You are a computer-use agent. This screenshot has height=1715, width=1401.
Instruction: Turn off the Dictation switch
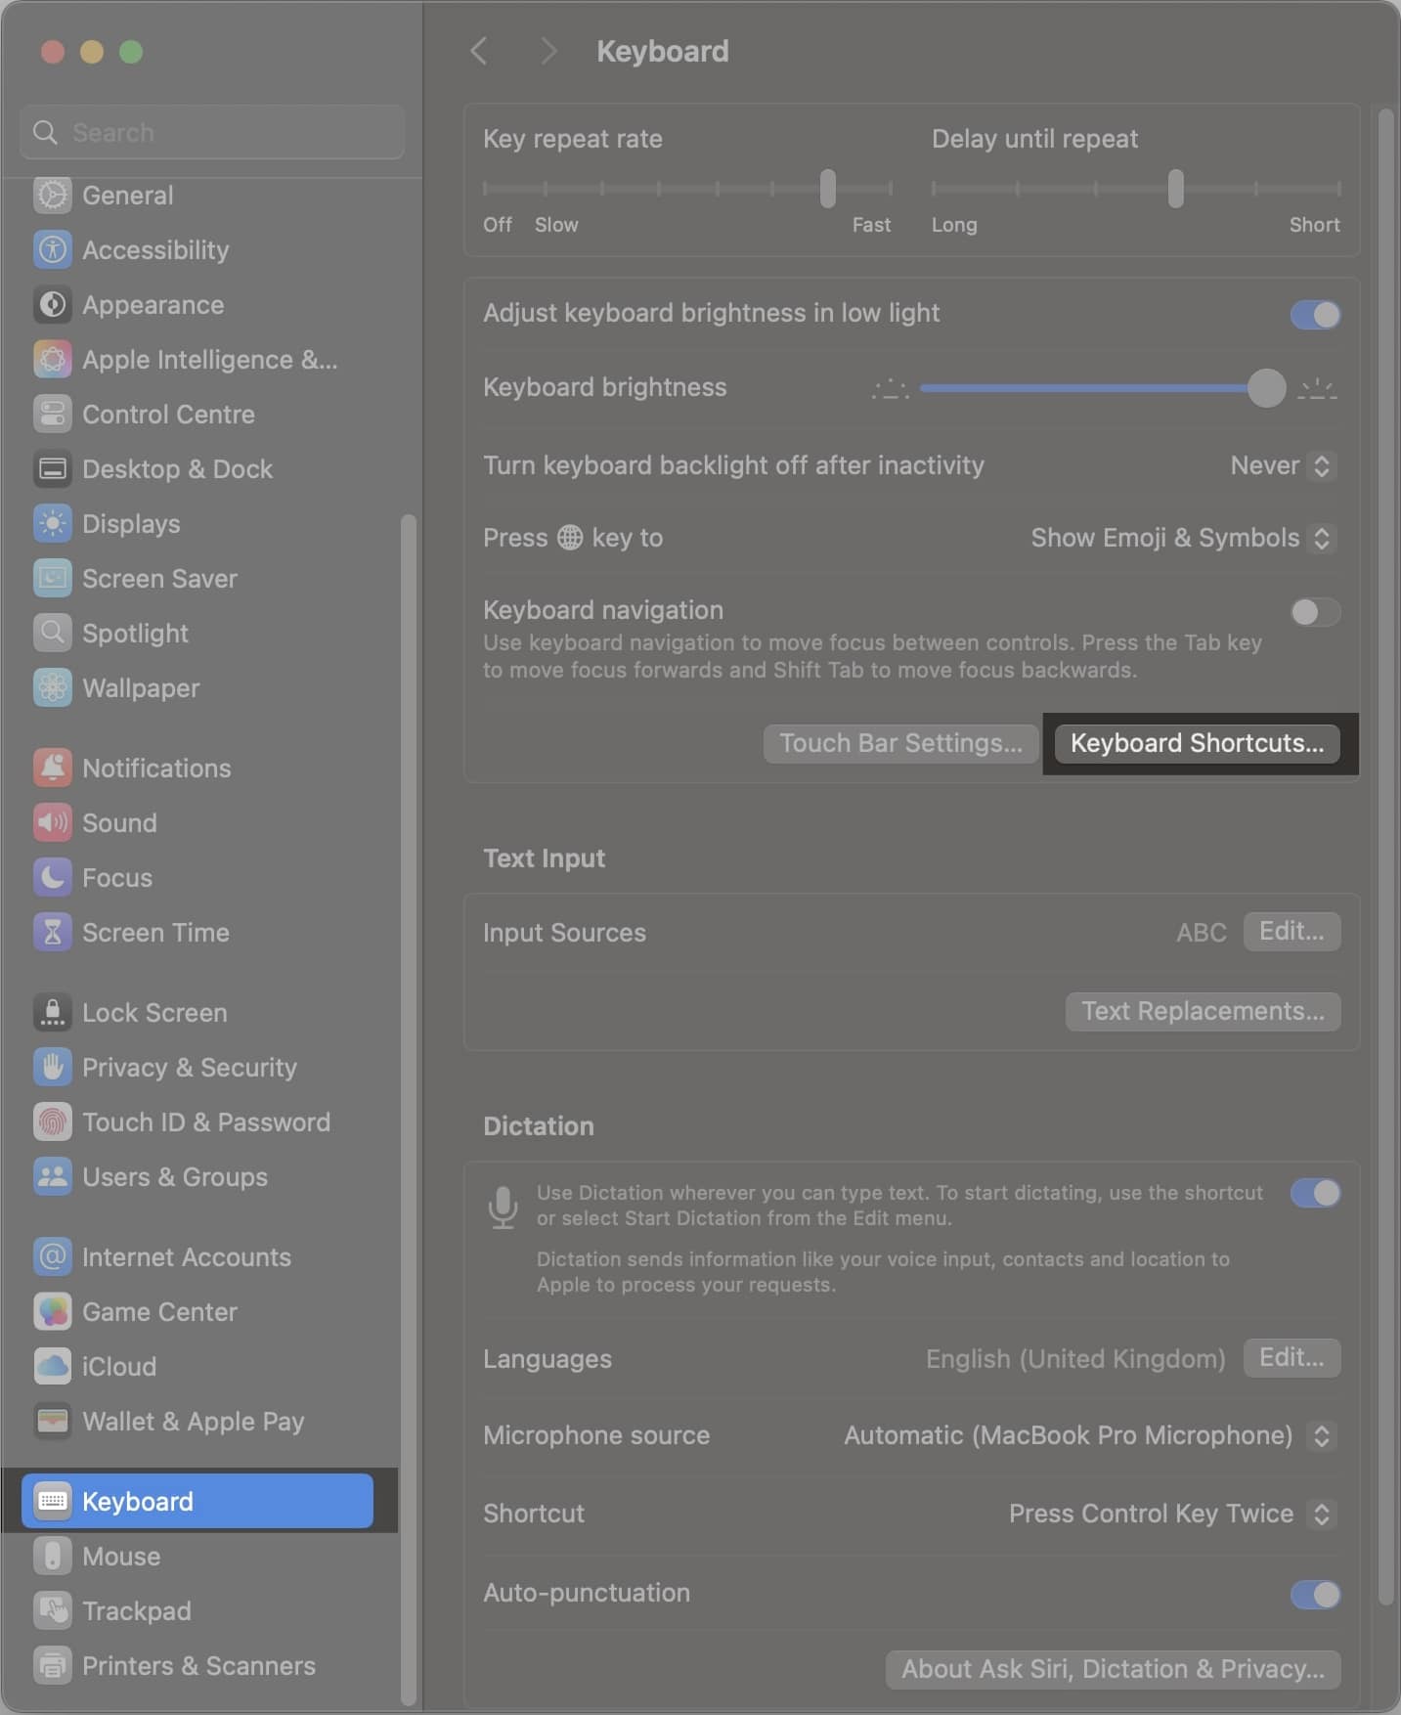(1315, 1193)
